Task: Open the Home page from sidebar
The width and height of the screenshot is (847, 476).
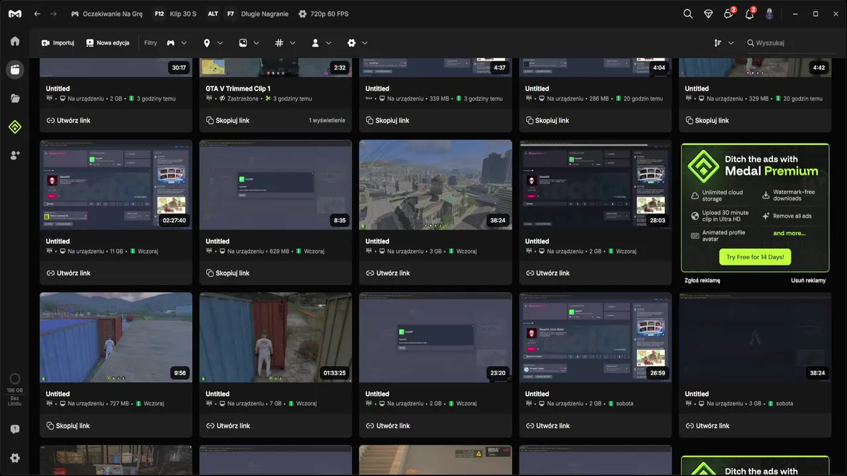Action: pos(15,41)
